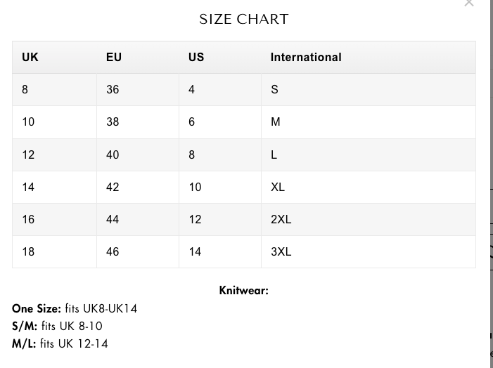Click the International column header
Image resolution: width=493 pixels, height=368 pixels.
tap(306, 58)
